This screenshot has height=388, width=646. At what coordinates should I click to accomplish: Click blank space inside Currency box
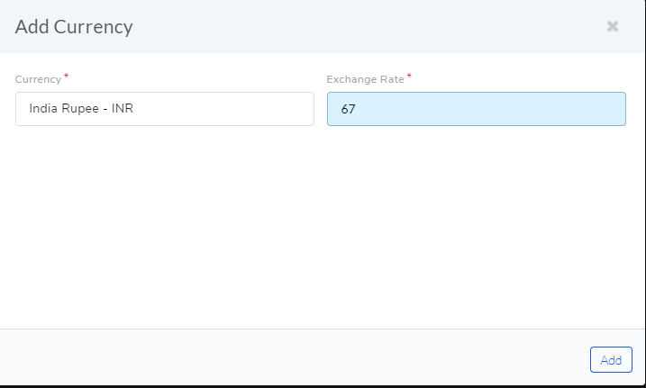[226, 109]
